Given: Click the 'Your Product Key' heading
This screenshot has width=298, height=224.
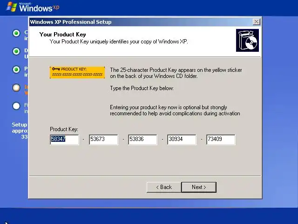Looking at the screenshot, I should [x=62, y=35].
